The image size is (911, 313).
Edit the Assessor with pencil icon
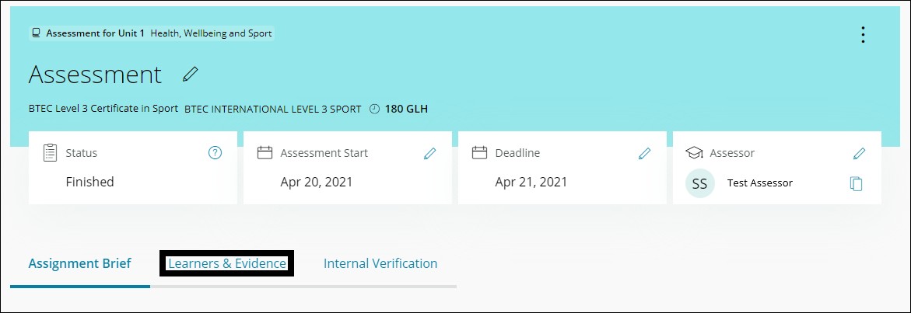click(859, 153)
